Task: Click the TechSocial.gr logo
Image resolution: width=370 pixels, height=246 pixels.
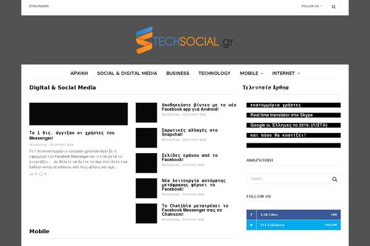Action: pyautogui.click(x=185, y=40)
